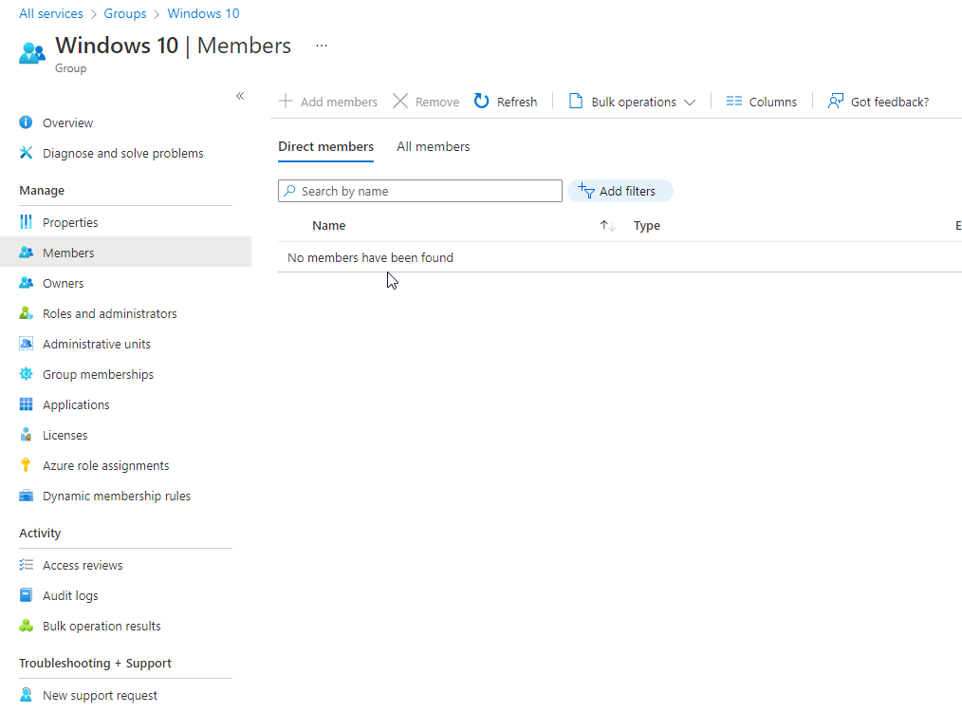This screenshot has height=713, width=962.
Task: Open Columns settings icon
Action: click(x=733, y=102)
